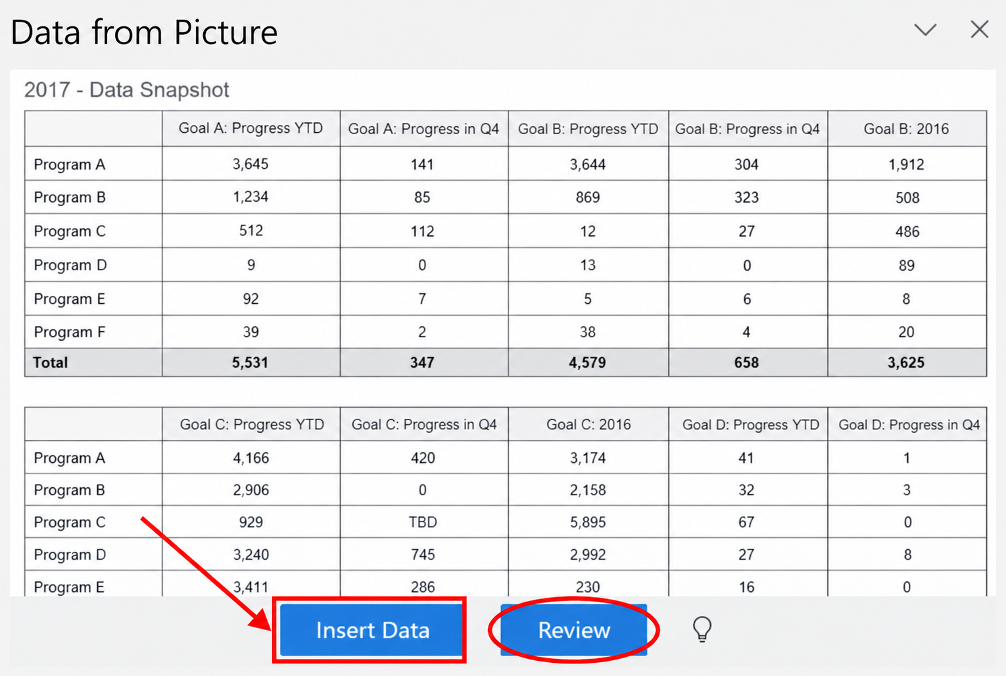The width and height of the screenshot is (1006, 676).
Task: Click the Insert Data button
Action: pos(372,630)
